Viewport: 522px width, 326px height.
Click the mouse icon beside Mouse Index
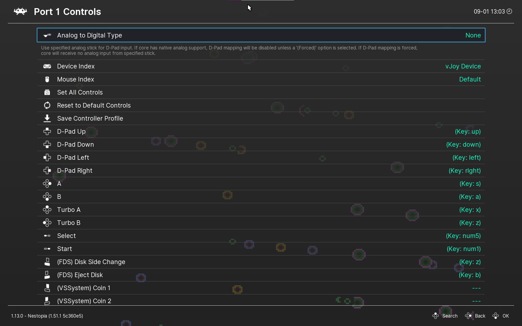click(x=47, y=79)
